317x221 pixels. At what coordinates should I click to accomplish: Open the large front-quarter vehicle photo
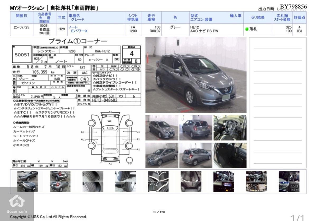point(195,75)
